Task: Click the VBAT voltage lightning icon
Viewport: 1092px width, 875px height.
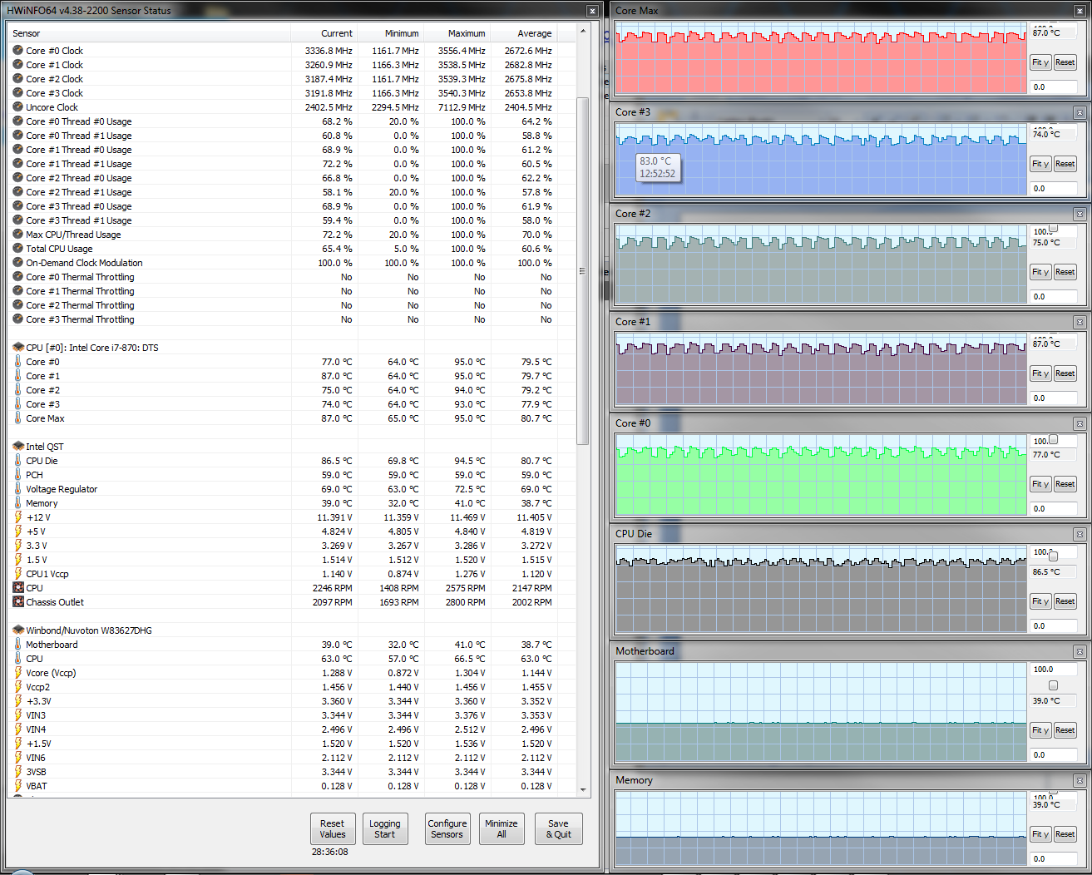Action: click(x=17, y=786)
